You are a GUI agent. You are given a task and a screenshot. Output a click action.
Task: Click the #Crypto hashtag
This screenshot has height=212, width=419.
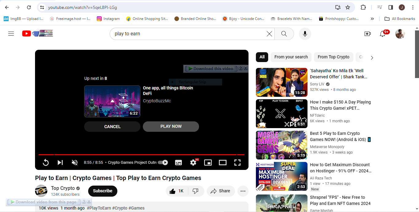[119, 208]
